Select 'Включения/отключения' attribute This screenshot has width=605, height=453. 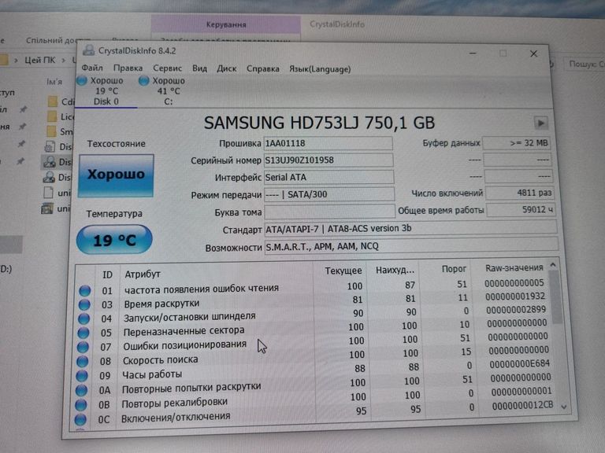[x=312, y=414]
